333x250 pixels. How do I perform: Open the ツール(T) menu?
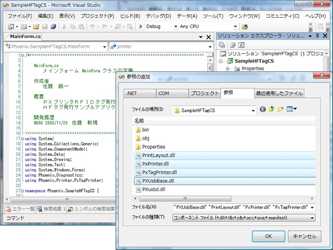pos(213,16)
